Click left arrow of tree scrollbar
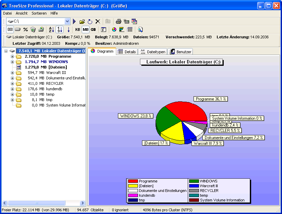 [x=5, y=203]
